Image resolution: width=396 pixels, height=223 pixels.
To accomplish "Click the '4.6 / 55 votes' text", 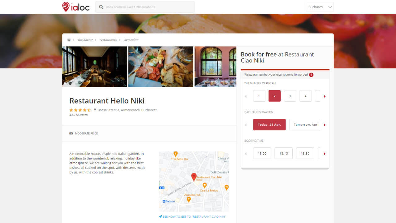I will pos(79,115).
